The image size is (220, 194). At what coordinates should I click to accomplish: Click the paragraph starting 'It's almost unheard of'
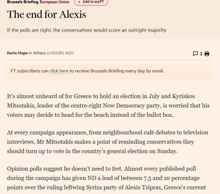click(108, 106)
